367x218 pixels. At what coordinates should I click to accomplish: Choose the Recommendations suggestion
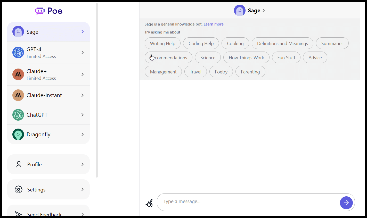pos(168,57)
